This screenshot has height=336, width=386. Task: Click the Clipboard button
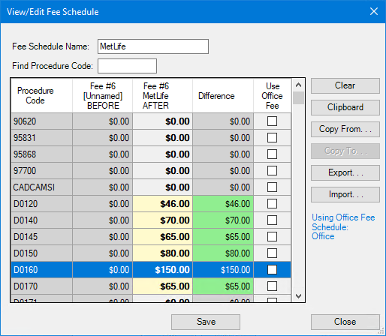coord(345,107)
